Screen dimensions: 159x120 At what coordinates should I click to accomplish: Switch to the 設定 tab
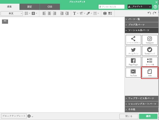click(30, 7)
